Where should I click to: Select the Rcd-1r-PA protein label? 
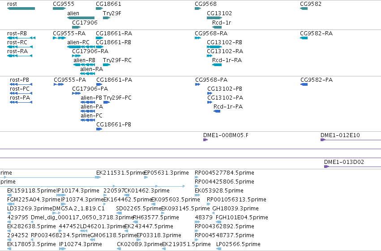[228, 107]
